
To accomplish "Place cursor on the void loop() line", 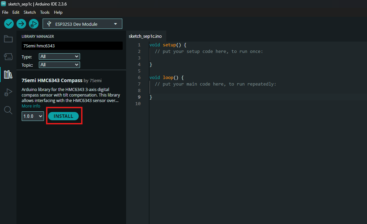I will 166,78.
